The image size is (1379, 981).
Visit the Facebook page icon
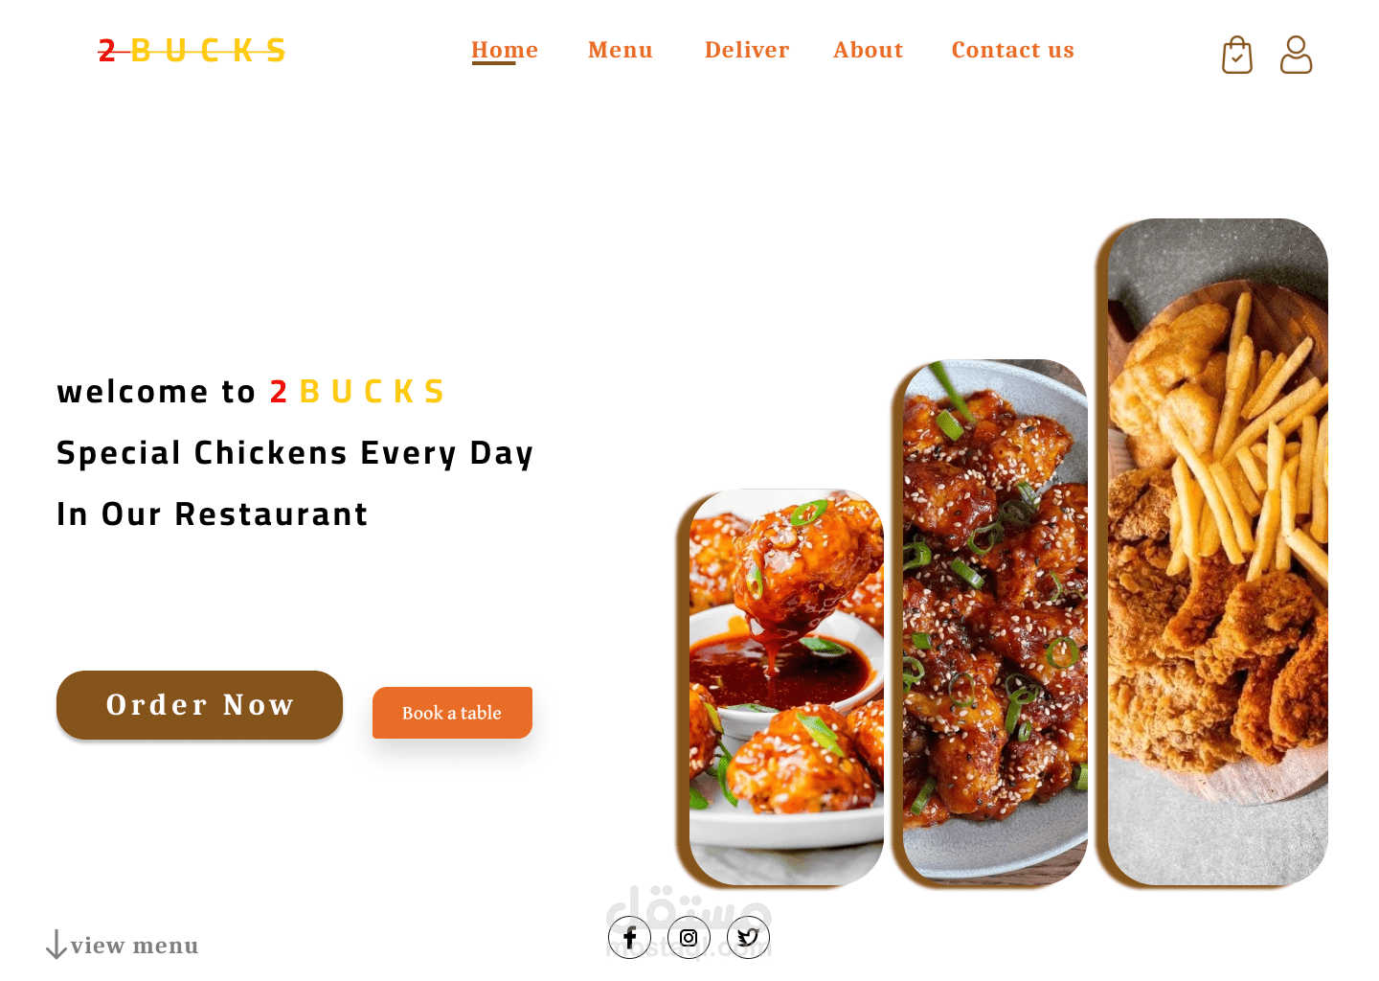pyautogui.click(x=629, y=937)
